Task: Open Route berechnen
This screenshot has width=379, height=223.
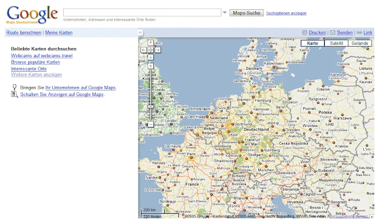Action: click(x=24, y=33)
